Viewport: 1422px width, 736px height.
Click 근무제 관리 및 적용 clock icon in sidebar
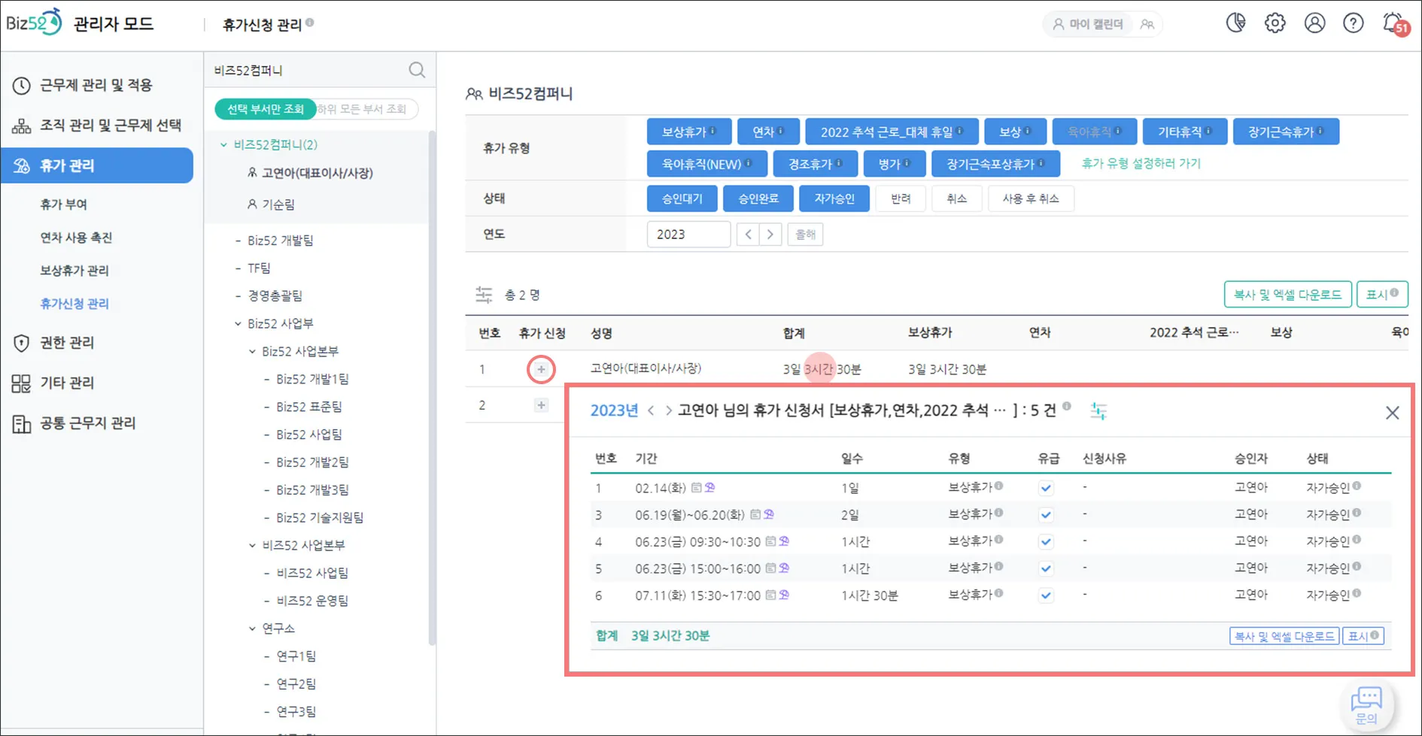[21, 86]
